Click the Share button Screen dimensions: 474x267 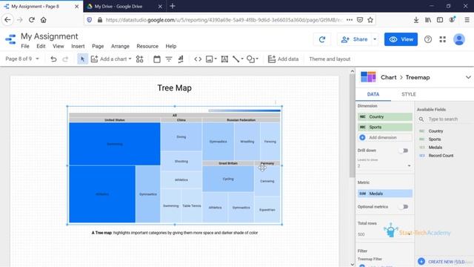[354, 39]
